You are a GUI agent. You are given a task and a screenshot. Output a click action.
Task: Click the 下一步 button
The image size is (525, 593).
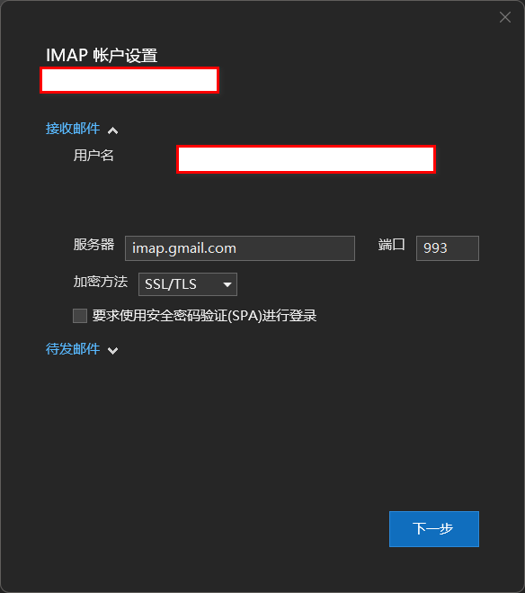coord(434,529)
